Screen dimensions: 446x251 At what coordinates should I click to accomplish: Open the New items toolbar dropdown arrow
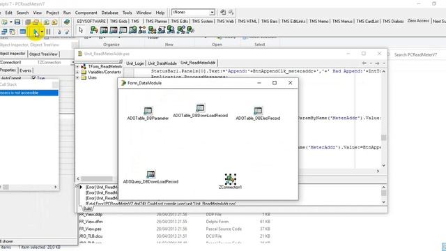(x=11, y=22)
